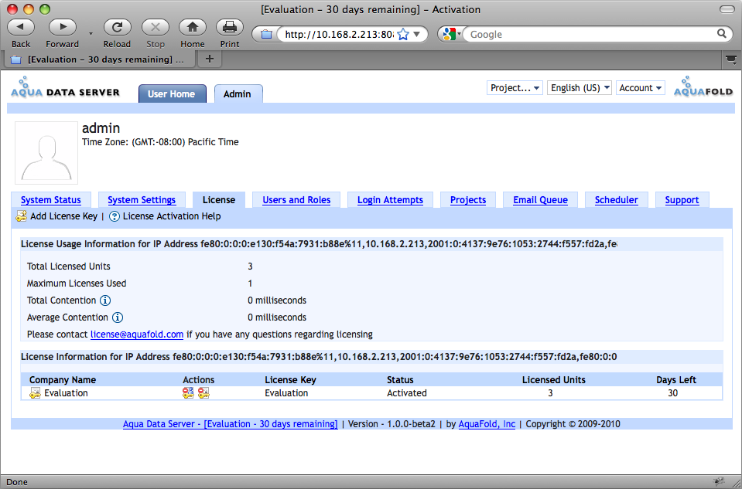This screenshot has width=742, height=489.
Task: Click the magnifier search icon
Action: pos(722,33)
